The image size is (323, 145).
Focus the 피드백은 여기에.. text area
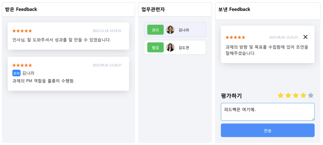point(267,112)
